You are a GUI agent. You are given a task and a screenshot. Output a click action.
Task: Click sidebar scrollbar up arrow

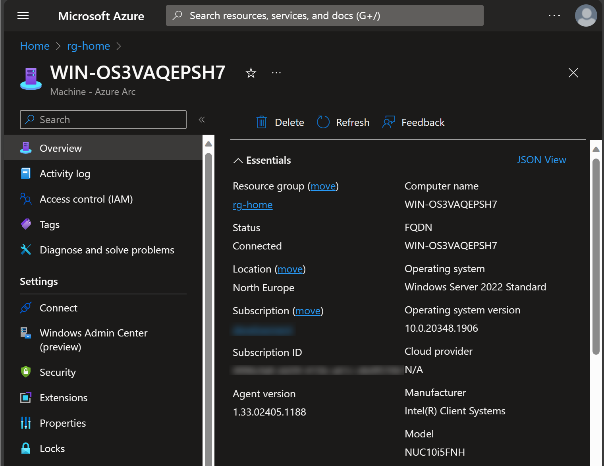pyautogui.click(x=208, y=144)
